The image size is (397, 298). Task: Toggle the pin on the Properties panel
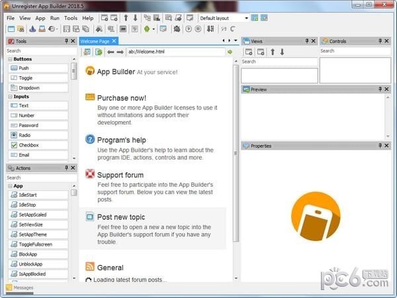[x=380, y=146]
